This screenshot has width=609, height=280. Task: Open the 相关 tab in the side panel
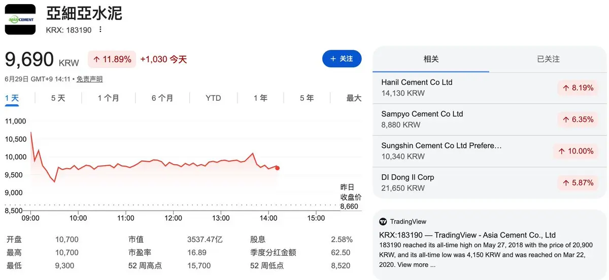pyautogui.click(x=431, y=59)
